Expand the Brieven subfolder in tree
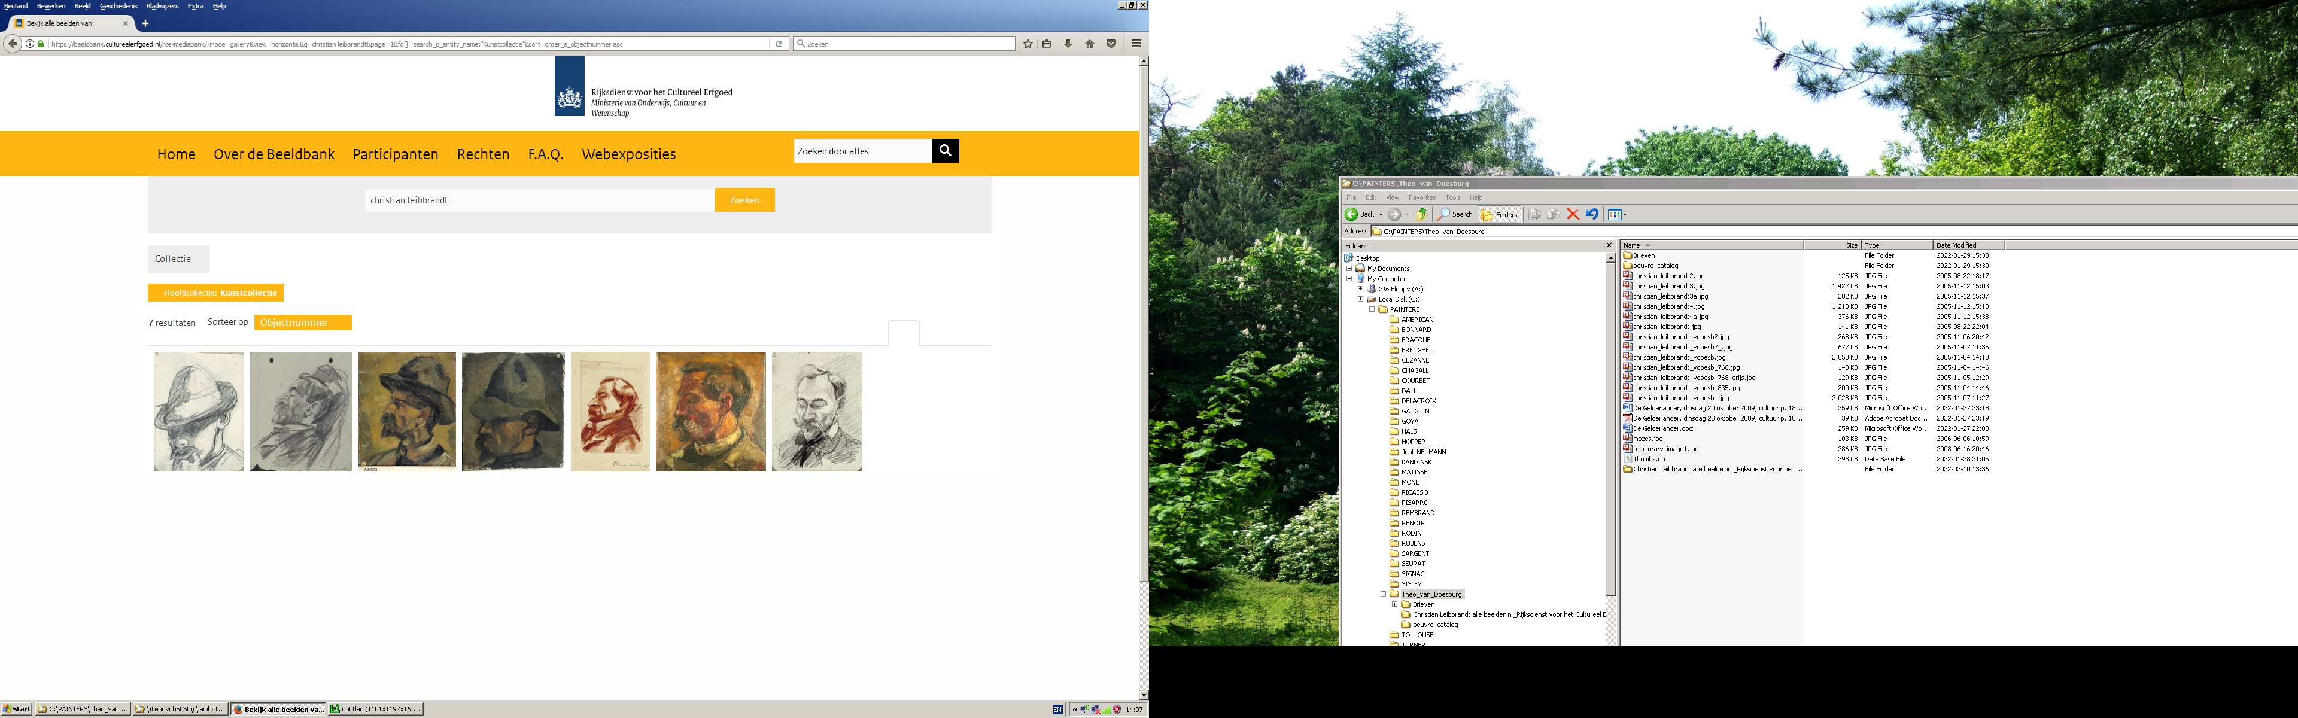The height and width of the screenshot is (718, 2298). pos(1394,604)
